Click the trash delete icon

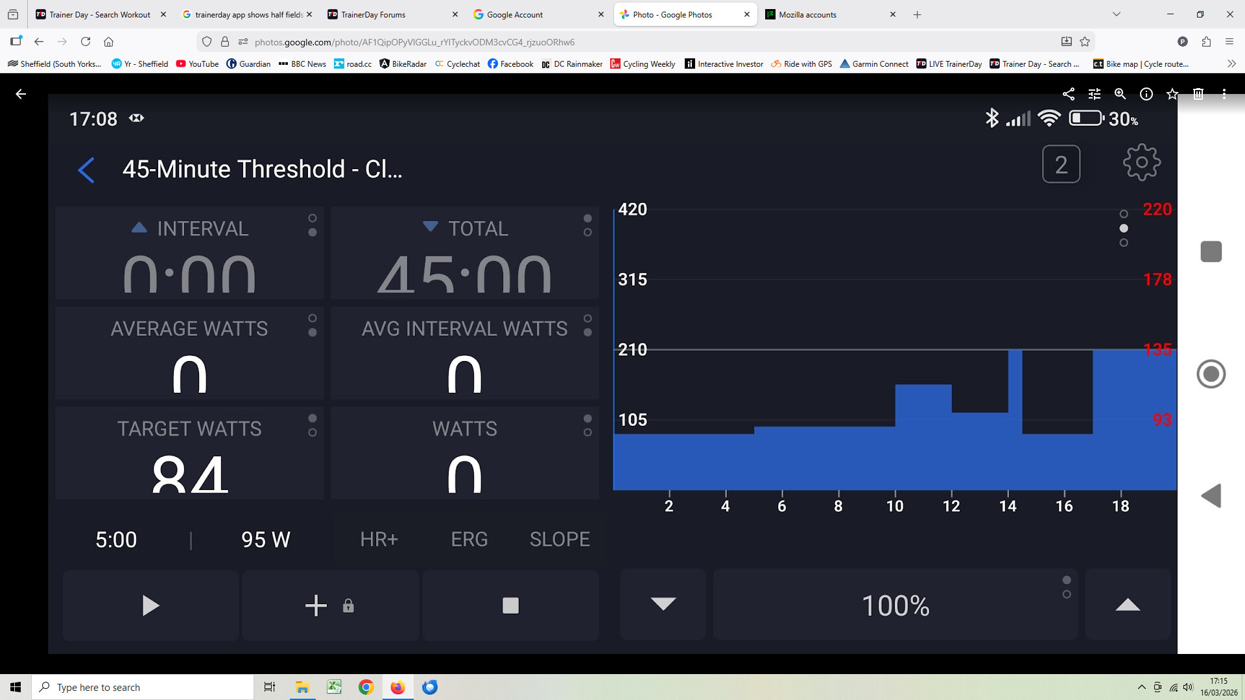tap(1198, 94)
